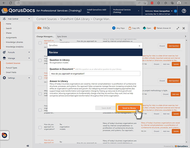Tick checkbox on project methodology Agile row
Image resolution: width=190 pixels, height=148 pixels.
coord(40,94)
